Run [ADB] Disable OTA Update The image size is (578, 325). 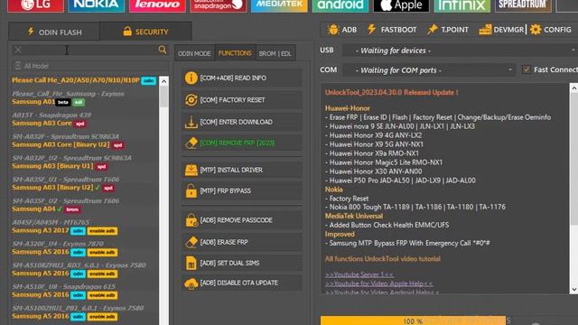(x=242, y=283)
